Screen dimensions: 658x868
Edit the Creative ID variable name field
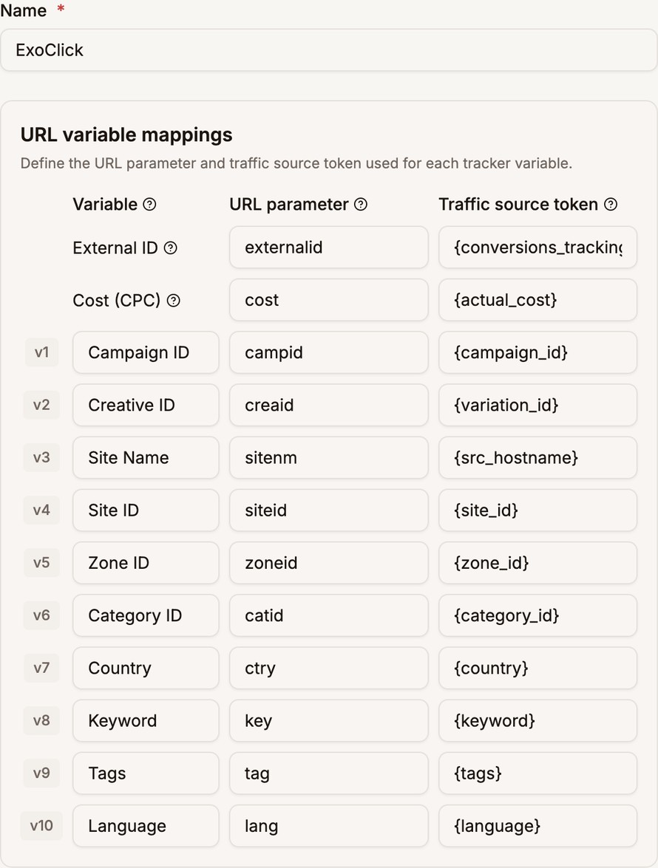click(146, 405)
